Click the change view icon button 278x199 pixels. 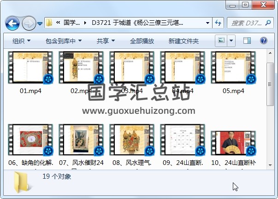[x=222, y=41]
